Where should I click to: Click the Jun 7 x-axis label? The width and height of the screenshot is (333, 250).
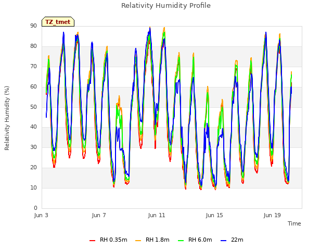click(99, 215)
